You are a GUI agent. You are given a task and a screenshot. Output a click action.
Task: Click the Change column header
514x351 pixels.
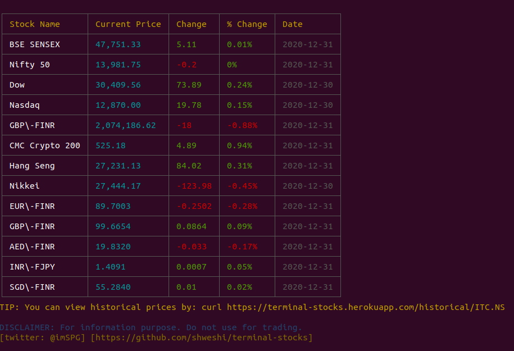pyautogui.click(x=192, y=24)
